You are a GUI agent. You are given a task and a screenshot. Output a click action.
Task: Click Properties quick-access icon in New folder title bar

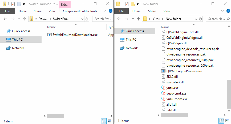(127, 4)
